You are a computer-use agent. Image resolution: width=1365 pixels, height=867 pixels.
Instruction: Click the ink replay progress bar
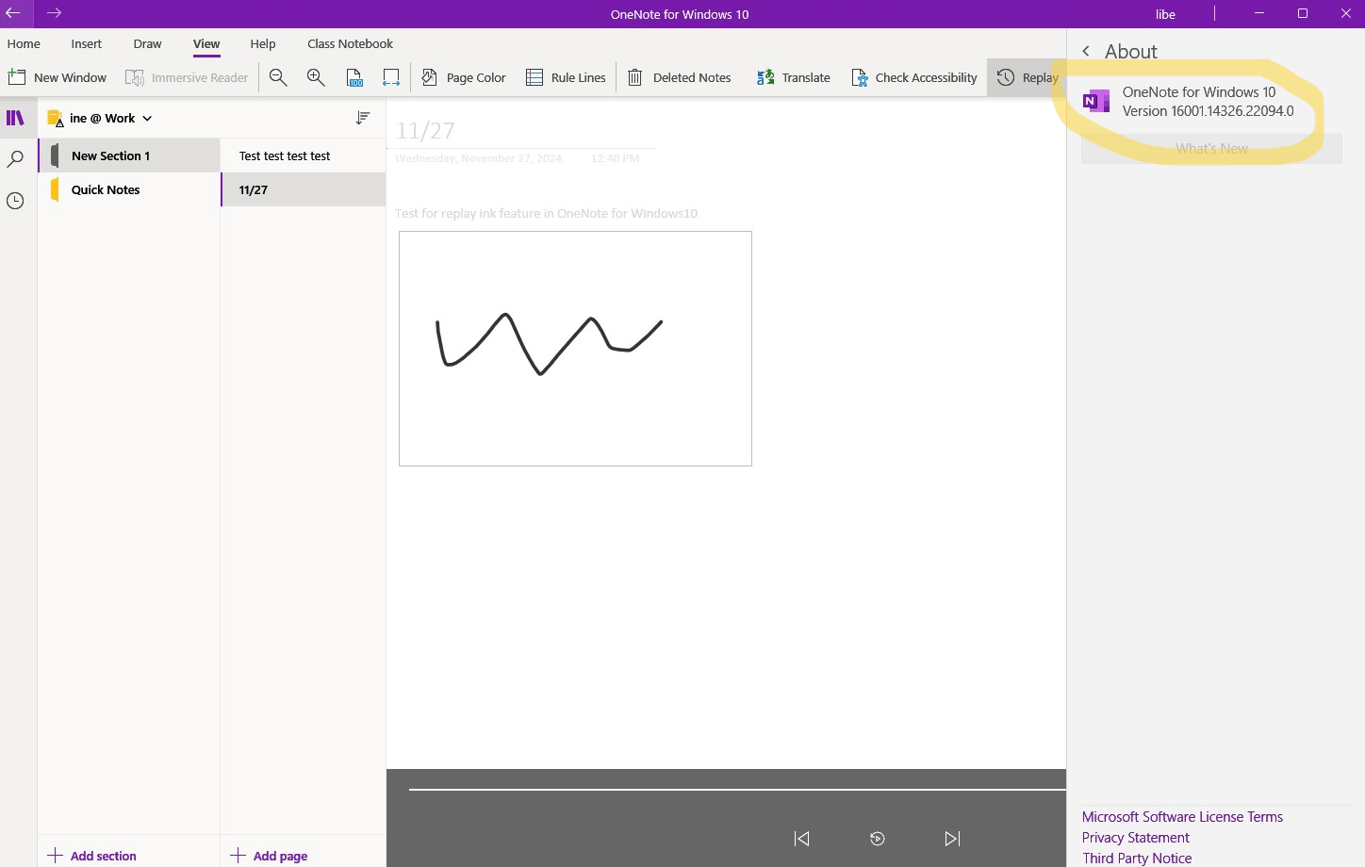pyautogui.click(x=737, y=790)
